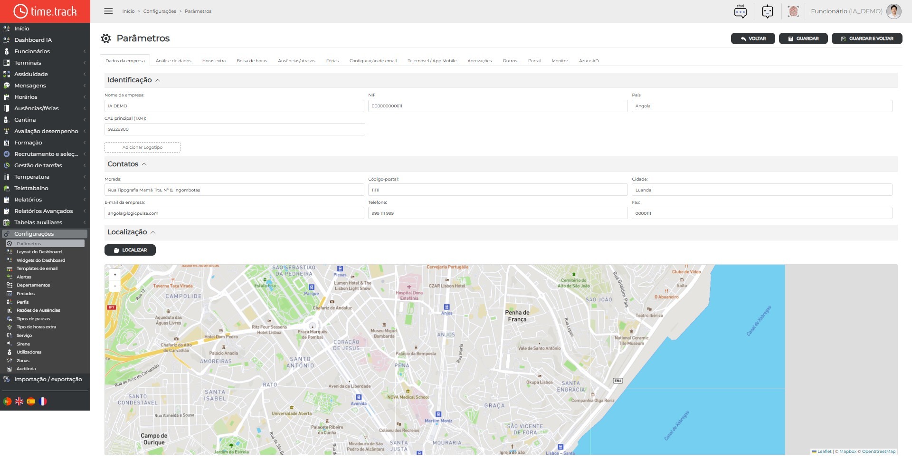
Task: Open Configuração de email tab
Action: click(x=373, y=61)
